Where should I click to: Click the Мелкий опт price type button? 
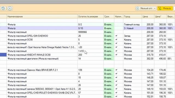(x=144, y=8)
